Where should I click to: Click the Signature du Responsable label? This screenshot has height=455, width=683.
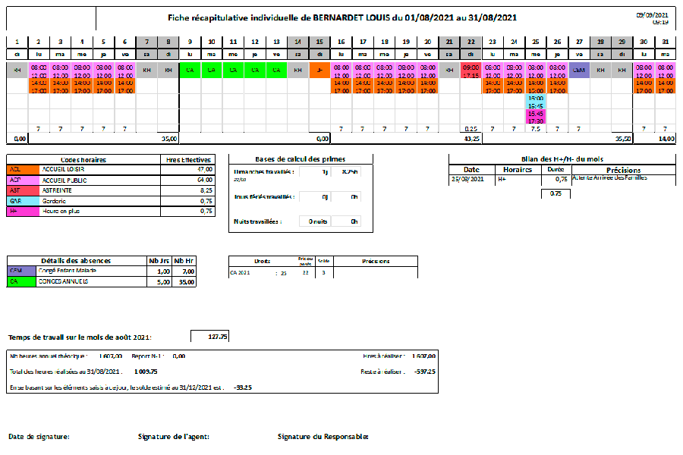click(323, 436)
